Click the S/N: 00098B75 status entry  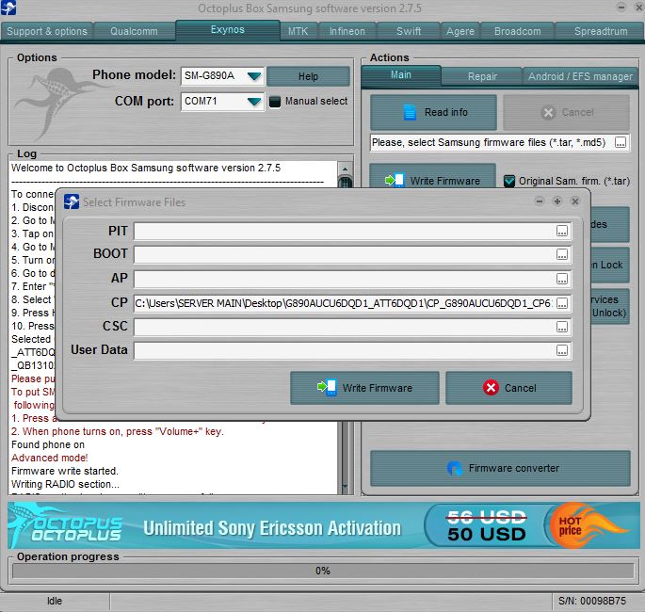click(592, 601)
